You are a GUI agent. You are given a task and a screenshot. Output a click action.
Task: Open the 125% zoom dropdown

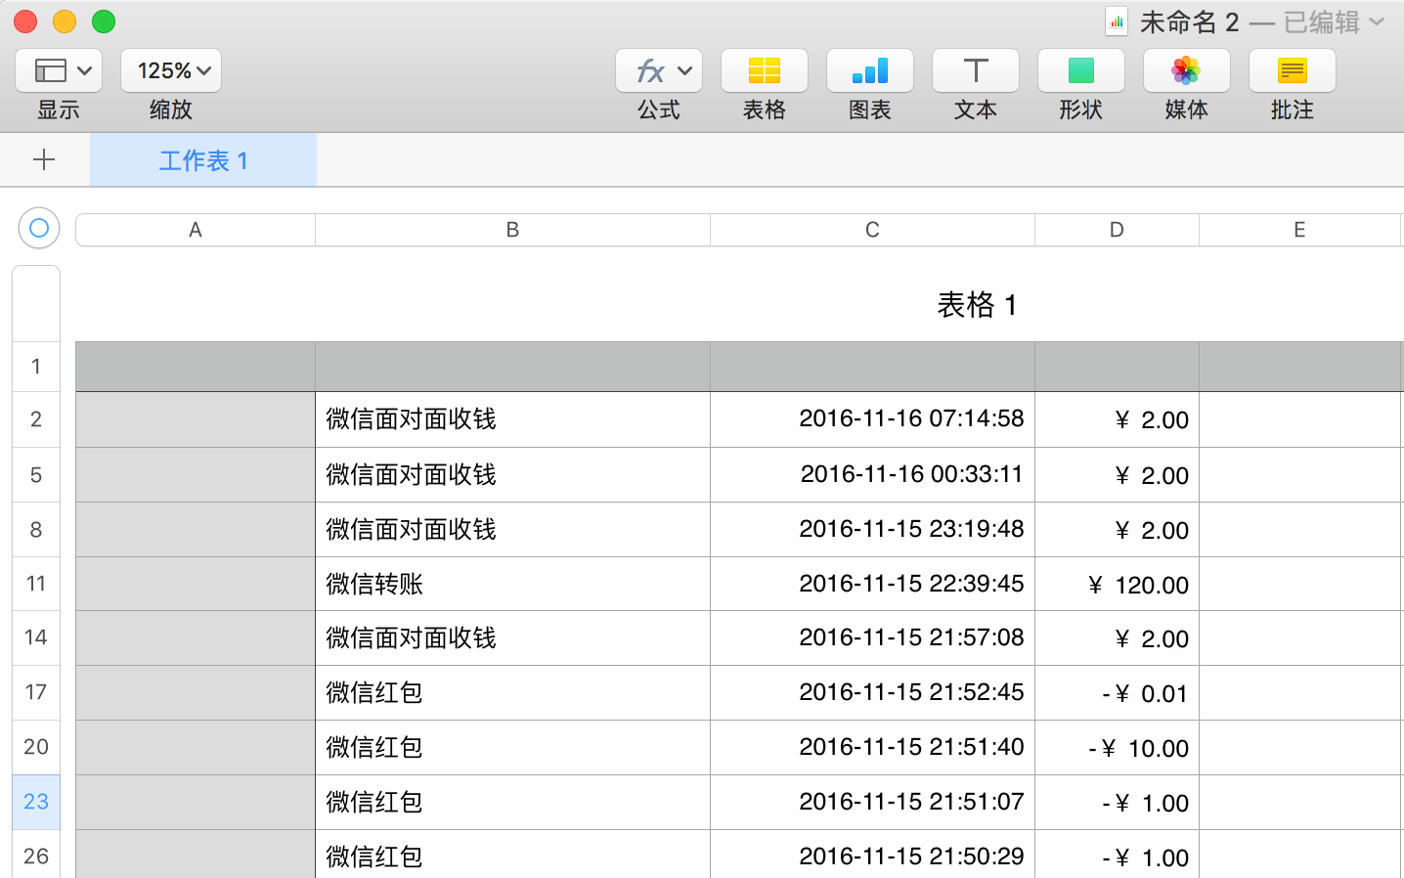click(x=171, y=70)
